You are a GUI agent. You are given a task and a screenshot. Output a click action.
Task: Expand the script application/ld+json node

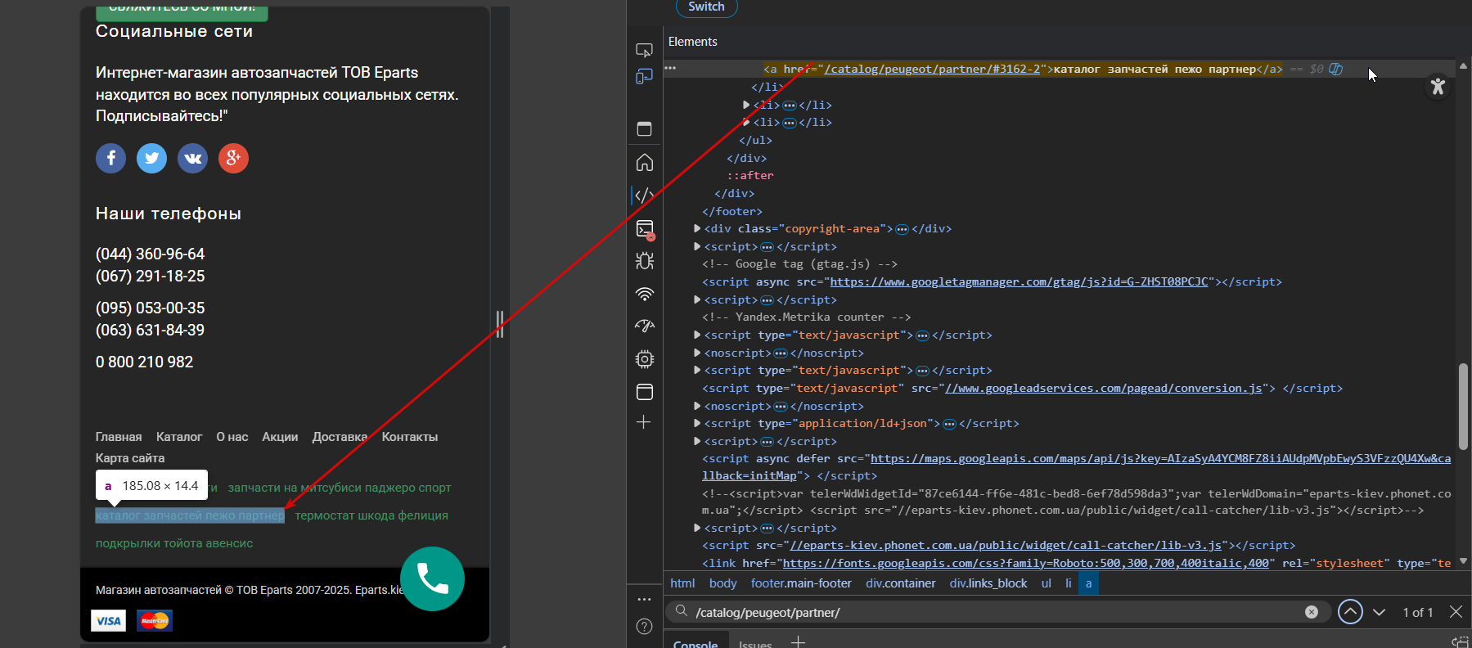tap(697, 424)
